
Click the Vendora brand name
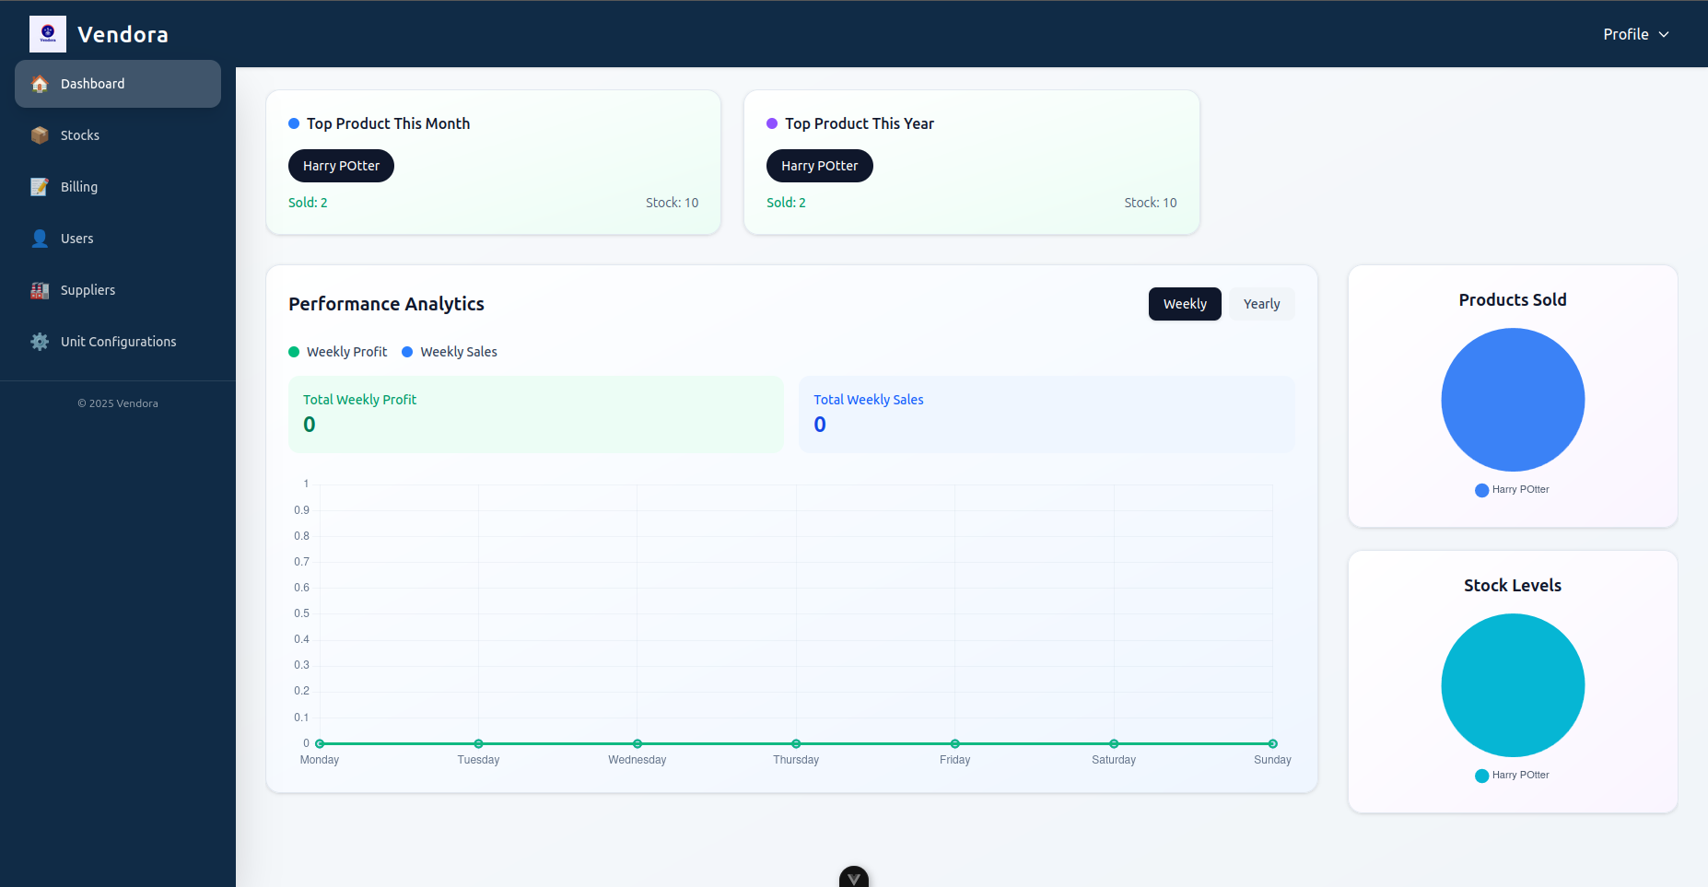(x=123, y=34)
